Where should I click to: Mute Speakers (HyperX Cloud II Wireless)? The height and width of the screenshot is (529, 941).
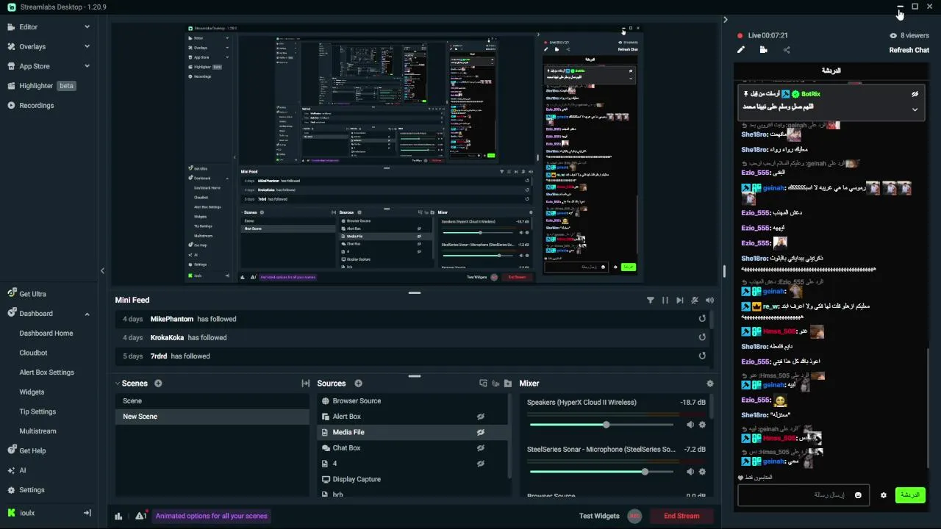690,425
